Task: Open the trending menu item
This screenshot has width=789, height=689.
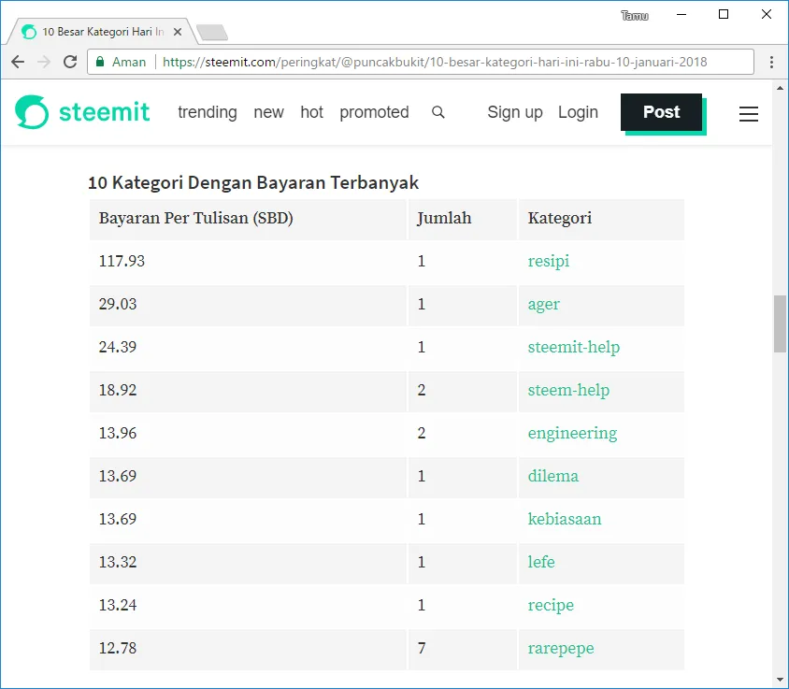Action: coord(208,112)
